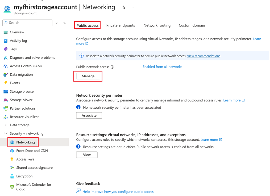Collapse the Security + networking section
Viewport: 270px width, 196px height.
tap(6, 133)
